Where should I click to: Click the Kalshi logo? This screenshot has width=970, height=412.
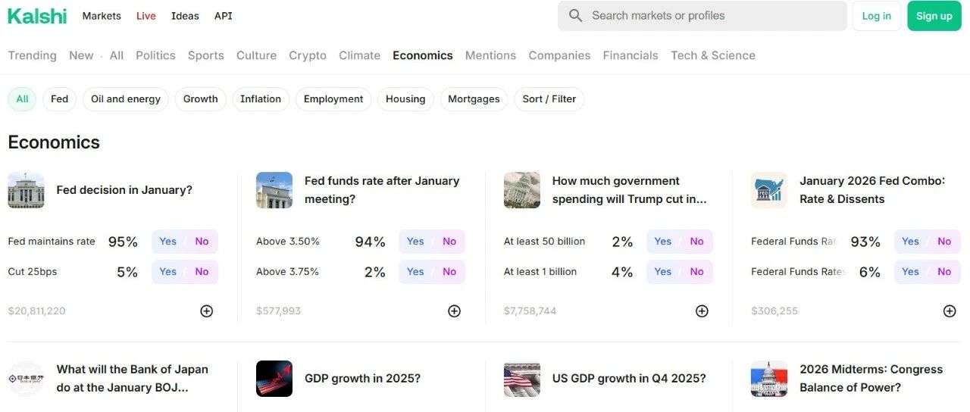pos(37,16)
